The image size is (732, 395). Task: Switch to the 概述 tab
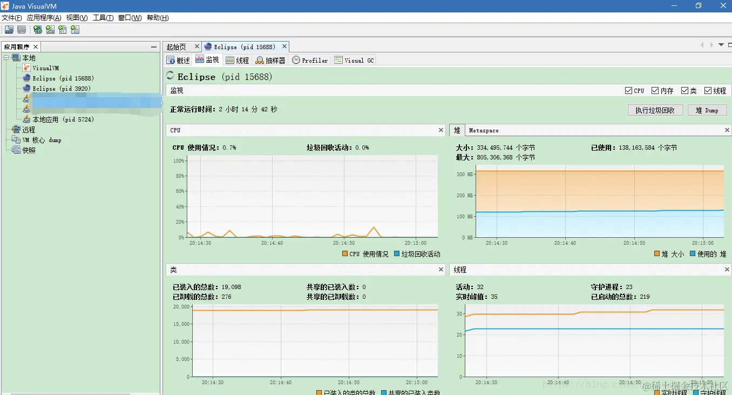point(178,60)
